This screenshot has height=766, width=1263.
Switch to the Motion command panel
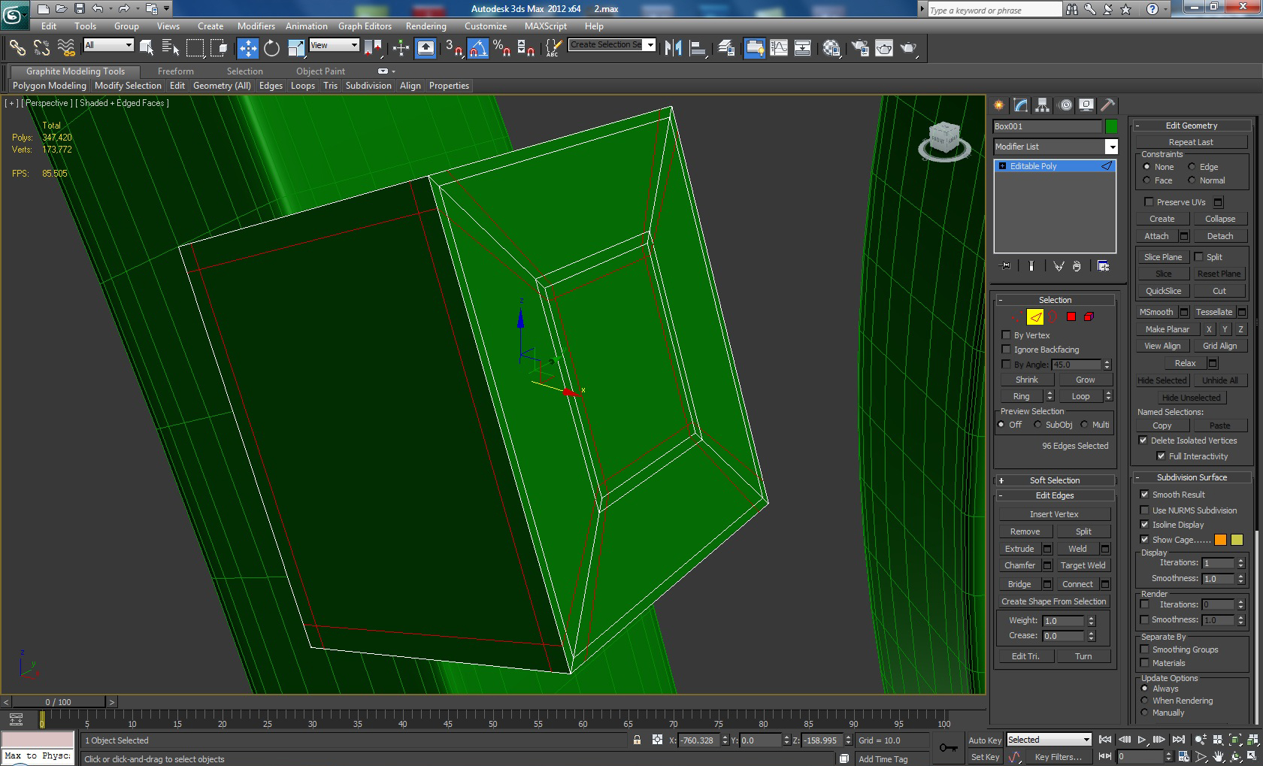(1065, 105)
